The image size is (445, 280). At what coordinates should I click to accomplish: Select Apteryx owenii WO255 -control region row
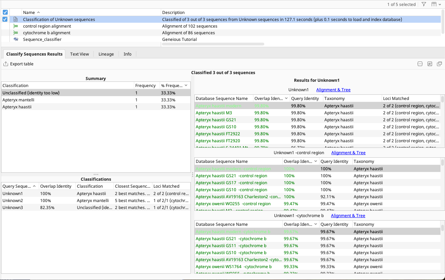click(317, 204)
